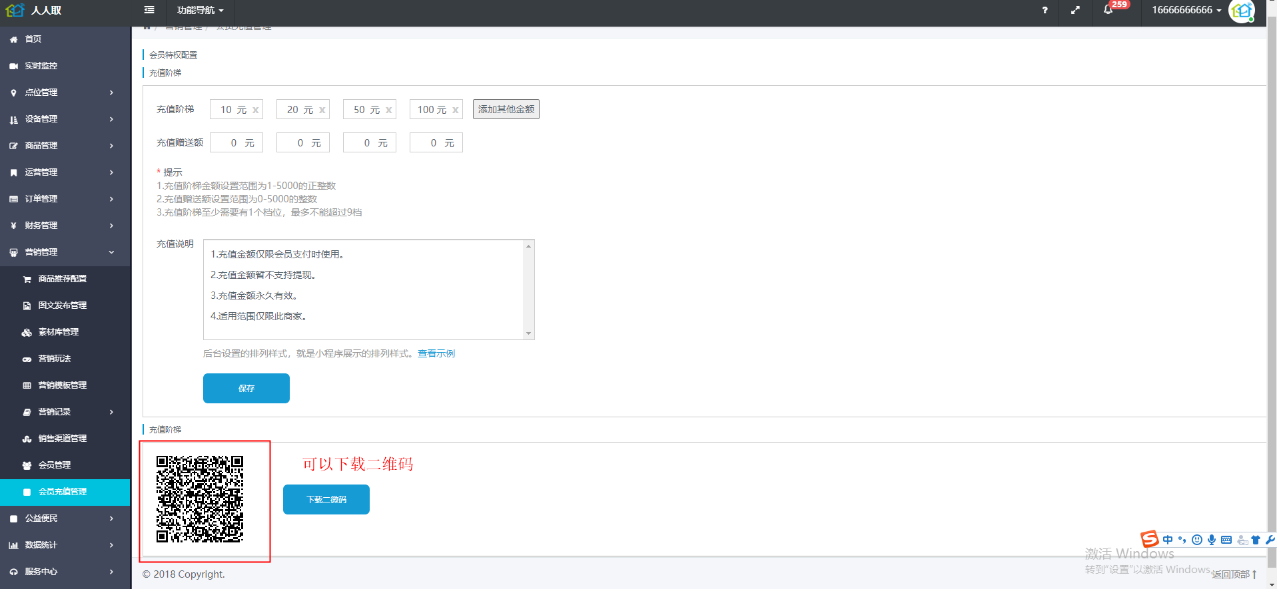Viewport: 1277px width, 589px height.
Task: Open the 查看示例 link
Action: click(436, 353)
